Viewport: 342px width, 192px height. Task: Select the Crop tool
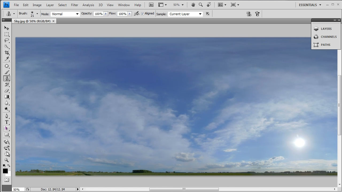pos(7,53)
